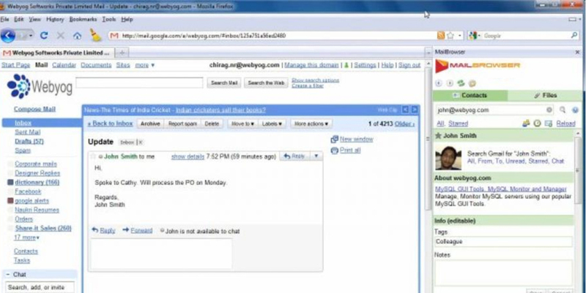Click the Gmail favicon in address bar
This screenshot has height=293, width=586.
coord(114,36)
